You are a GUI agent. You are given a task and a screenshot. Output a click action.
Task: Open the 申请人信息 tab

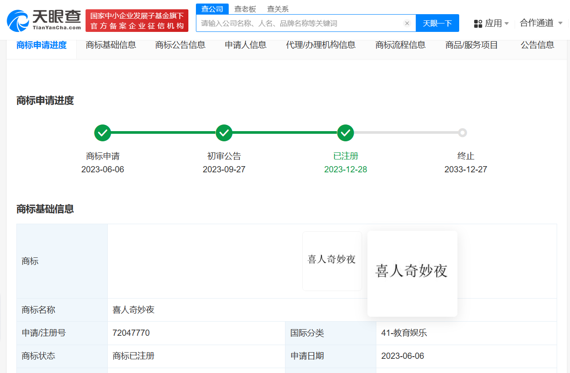pos(246,44)
